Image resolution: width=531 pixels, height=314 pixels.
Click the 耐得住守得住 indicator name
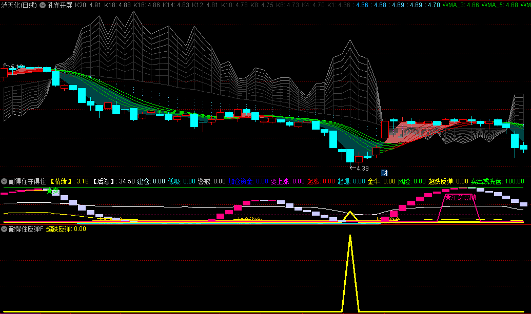27,181
